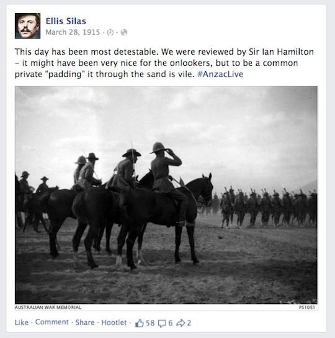Click the post text about Sir Ian Hamilton
Image resolution: width=335 pixels, height=338 pixels.
click(164, 63)
